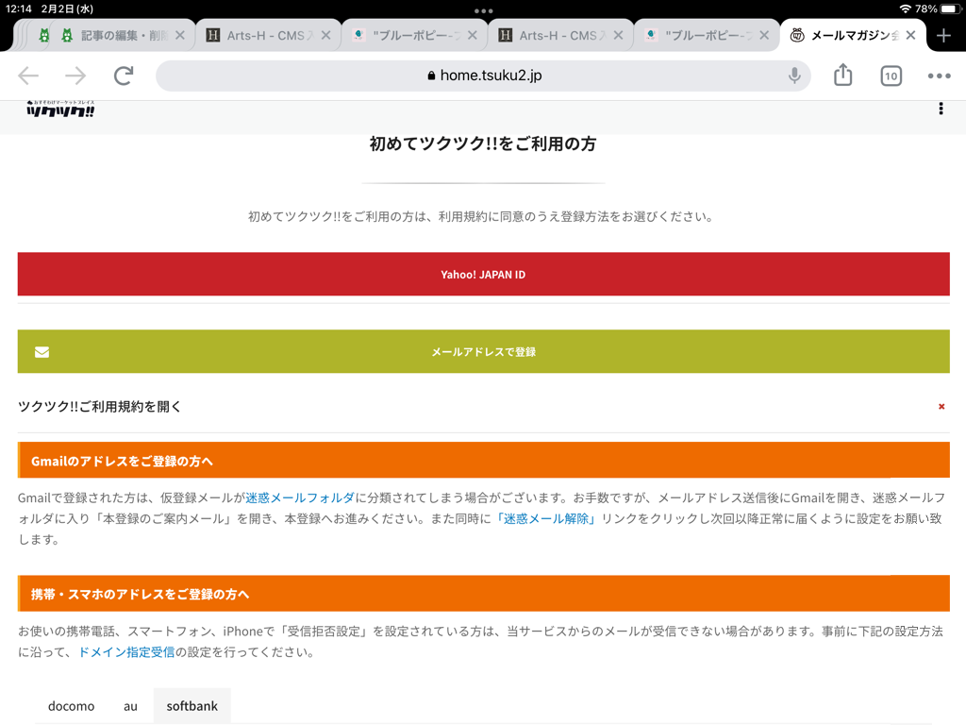Open the tab switcher showing 10 tabs

pyautogui.click(x=891, y=76)
